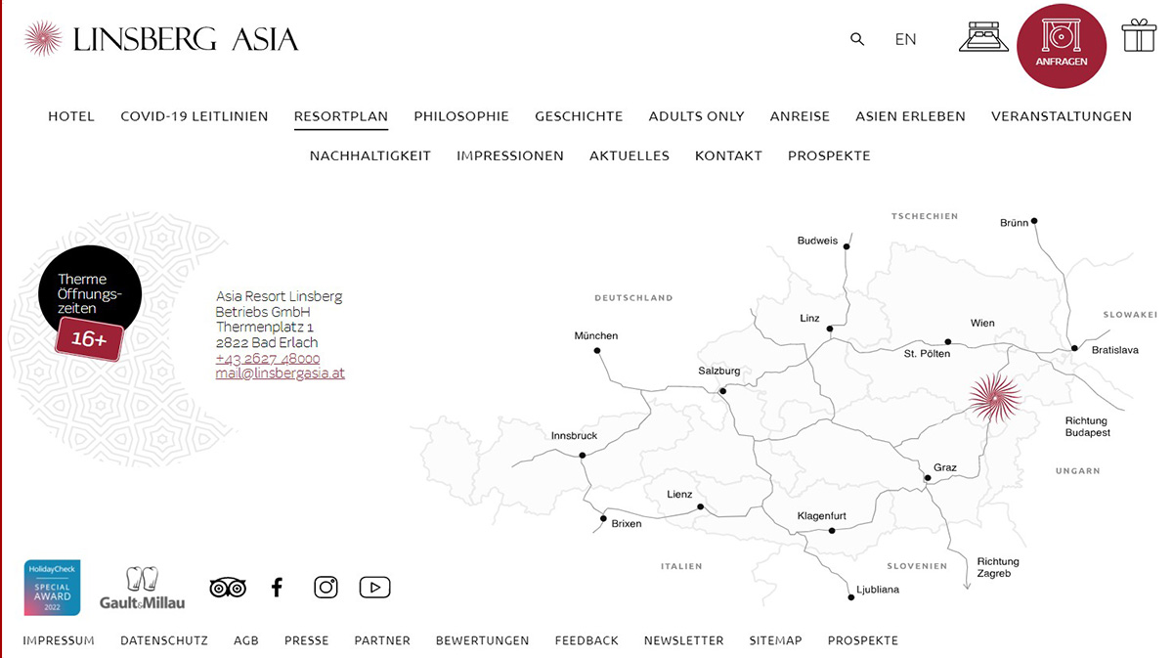The height and width of the screenshot is (658, 1173).
Task: Click the resort location marker on map
Action: click(995, 399)
